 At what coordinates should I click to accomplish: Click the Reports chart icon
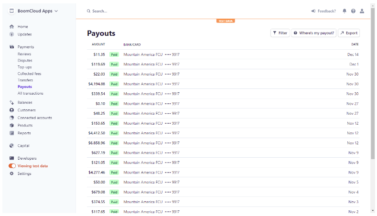pos(11,133)
